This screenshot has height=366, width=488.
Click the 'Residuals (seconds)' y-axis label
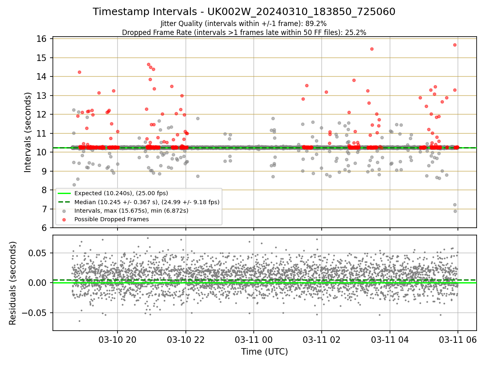13,283
